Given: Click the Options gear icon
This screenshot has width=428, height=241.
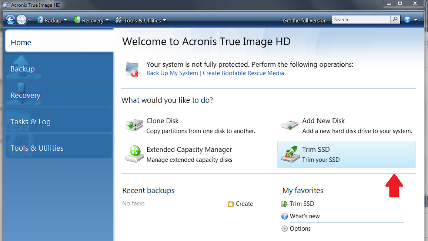Looking at the screenshot, I should tap(284, 229).
